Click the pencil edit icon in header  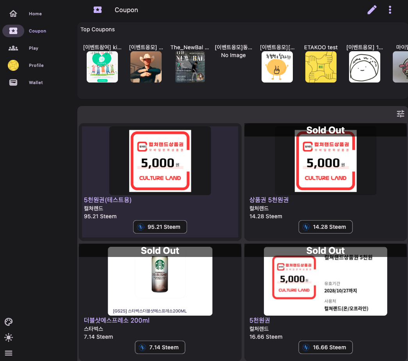point(372,10)
